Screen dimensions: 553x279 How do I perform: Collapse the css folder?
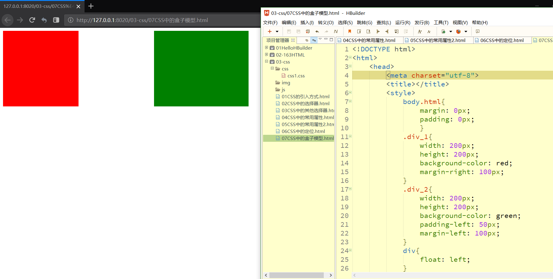point(272,68)
